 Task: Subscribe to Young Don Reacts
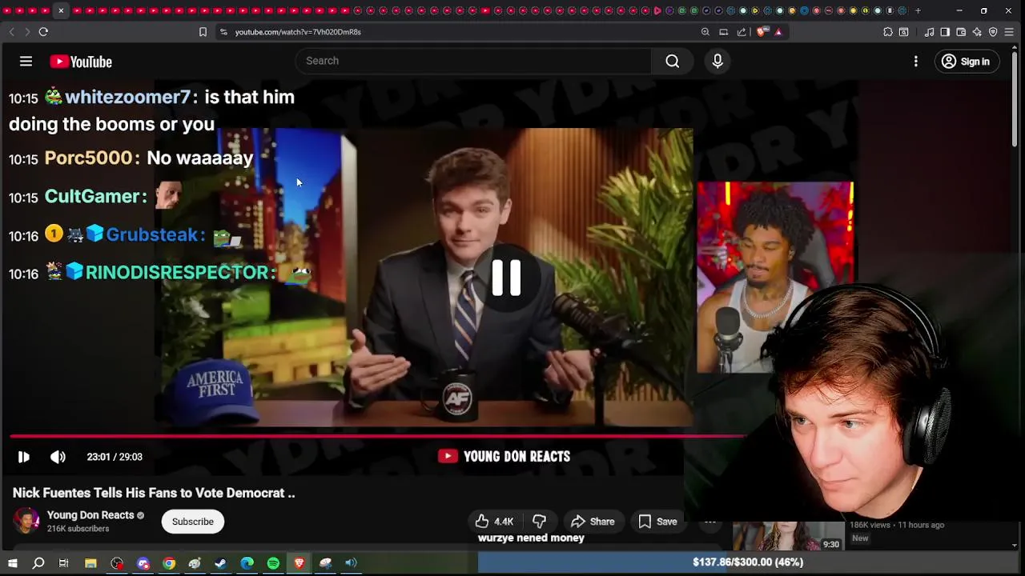193,522
